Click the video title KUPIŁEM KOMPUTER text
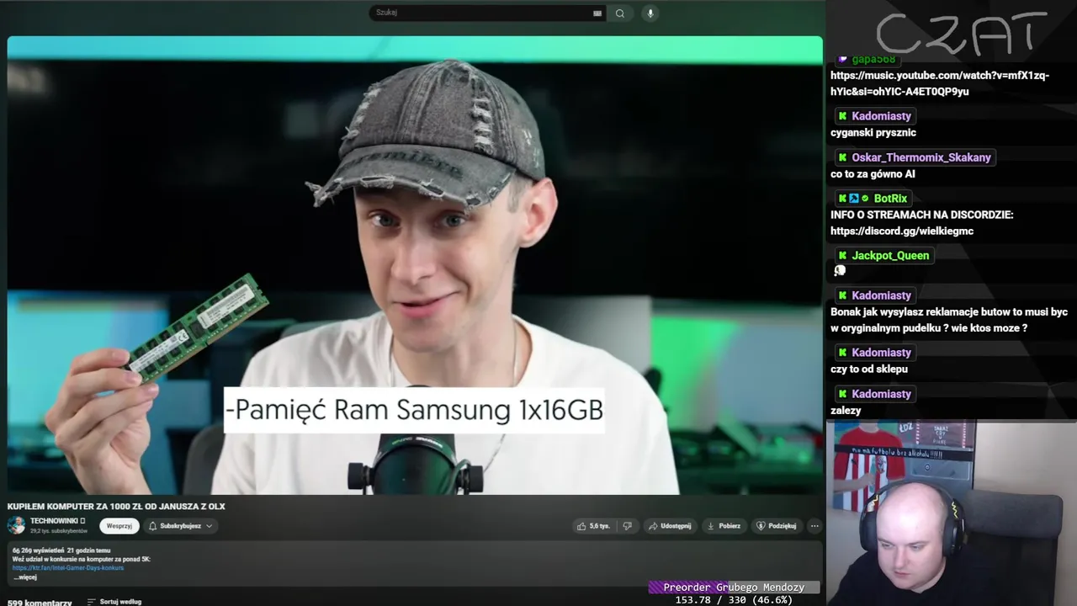 click(116, 507)
